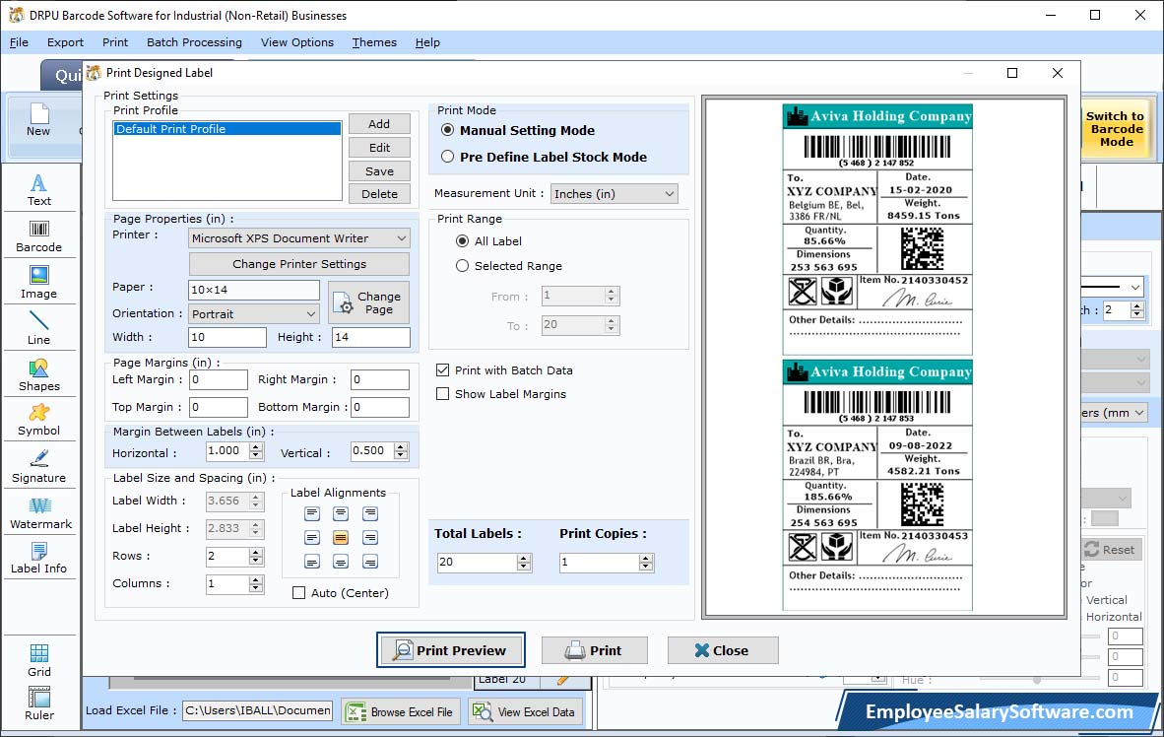Select the Line drawing tool
This screenshot has height=737, width=1164.
pos(39,328)
